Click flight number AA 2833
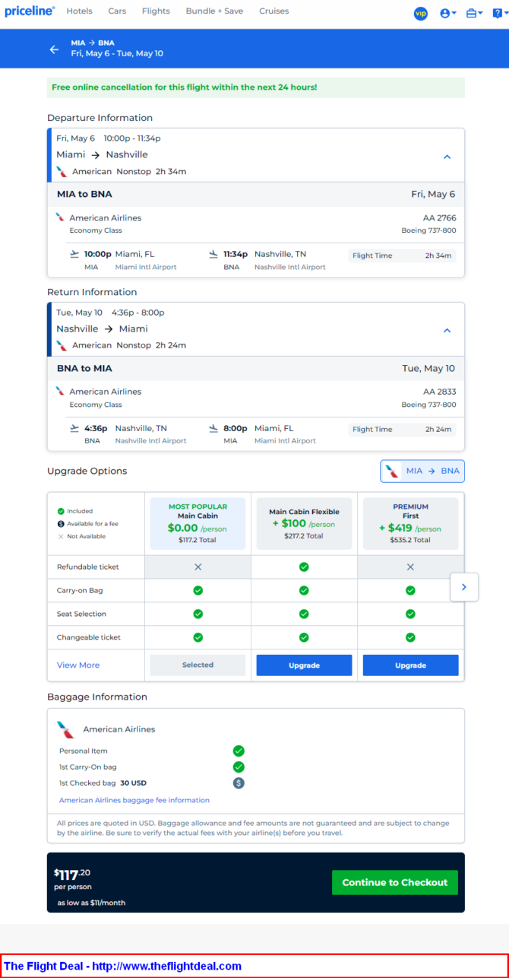The image size is (509, 978). coord(440,392)
